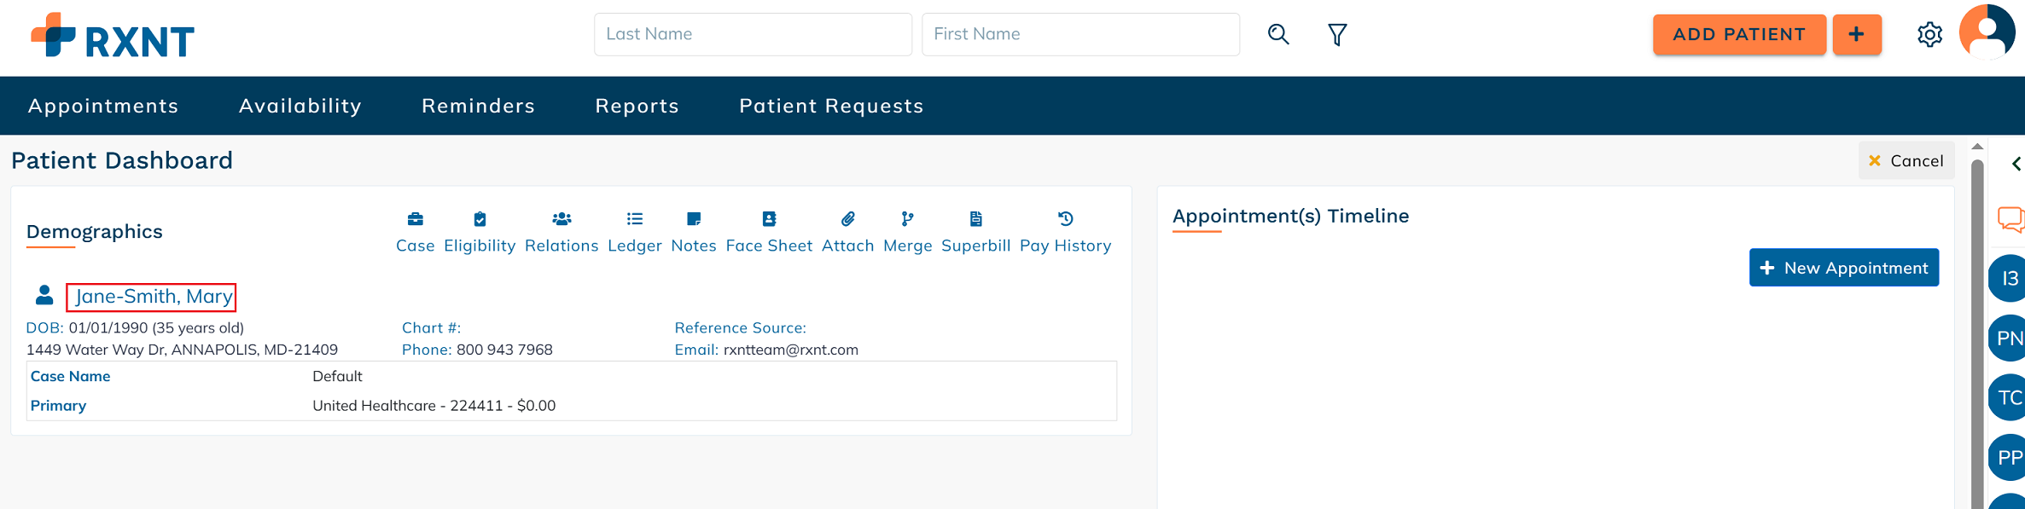
Task: Open the Superbill document icon
Action: pos(975,220)
